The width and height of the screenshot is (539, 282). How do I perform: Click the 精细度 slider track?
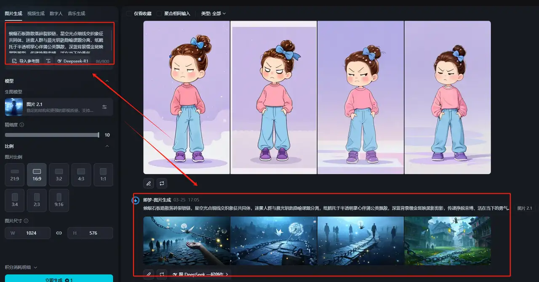(51, 135)
